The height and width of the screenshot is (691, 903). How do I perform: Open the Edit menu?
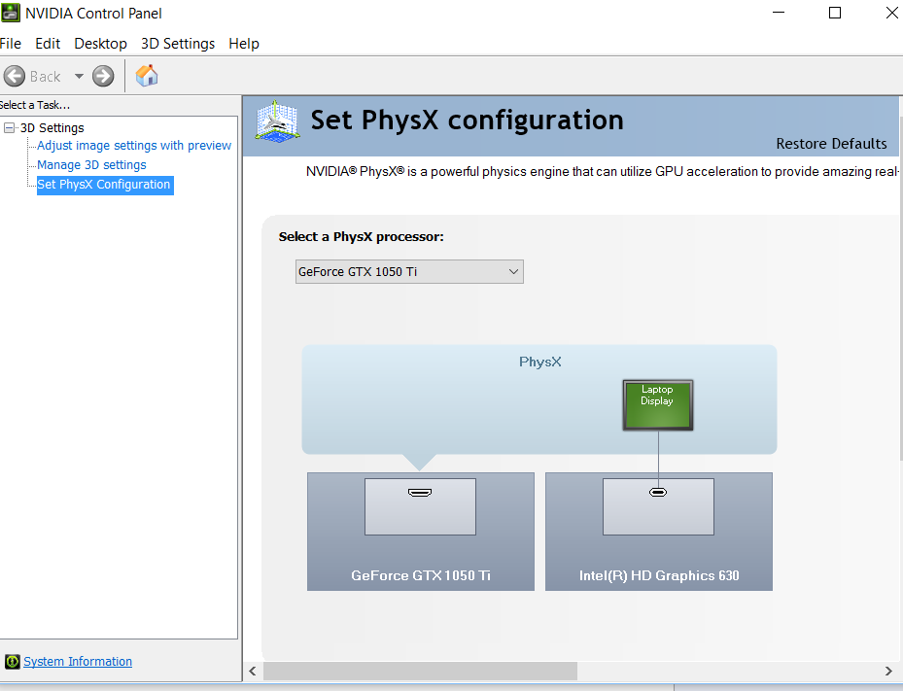pos(48,44)
